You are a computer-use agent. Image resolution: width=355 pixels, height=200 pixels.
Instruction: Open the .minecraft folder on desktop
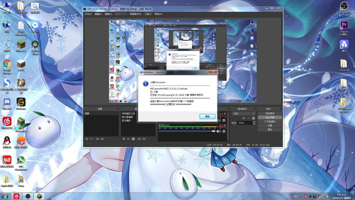344,65
